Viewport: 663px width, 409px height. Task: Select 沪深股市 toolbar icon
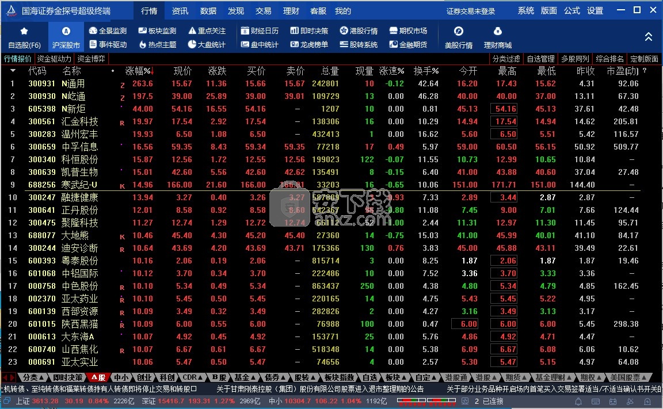pos(66,37)
